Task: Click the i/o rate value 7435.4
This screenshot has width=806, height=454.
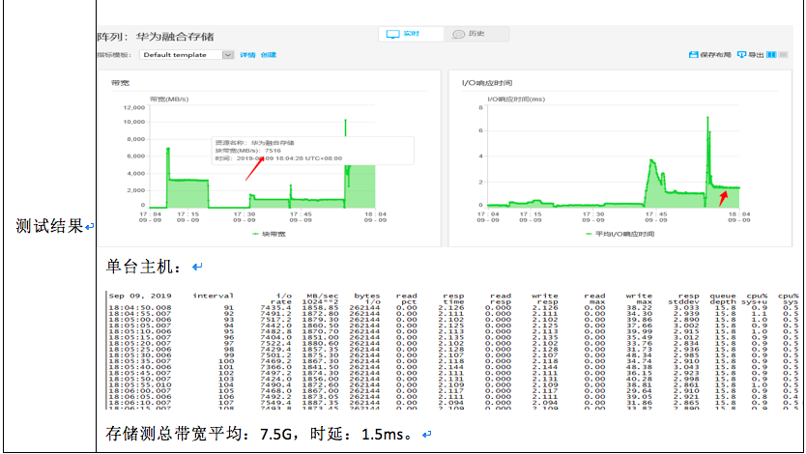Action: (x=276, y=307)
